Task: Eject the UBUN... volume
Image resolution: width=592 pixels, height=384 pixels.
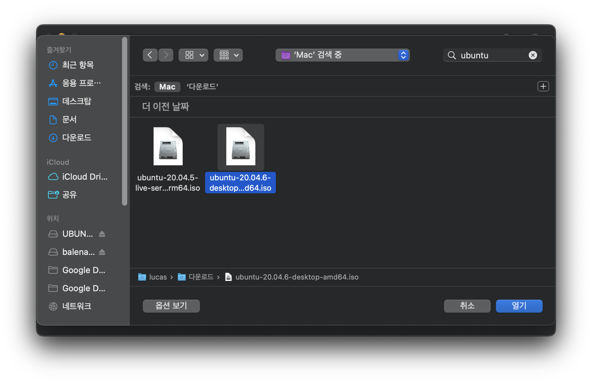Action: [x=102, y=234]
